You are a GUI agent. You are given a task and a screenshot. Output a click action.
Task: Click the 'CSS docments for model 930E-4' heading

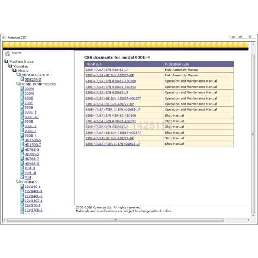117,57
